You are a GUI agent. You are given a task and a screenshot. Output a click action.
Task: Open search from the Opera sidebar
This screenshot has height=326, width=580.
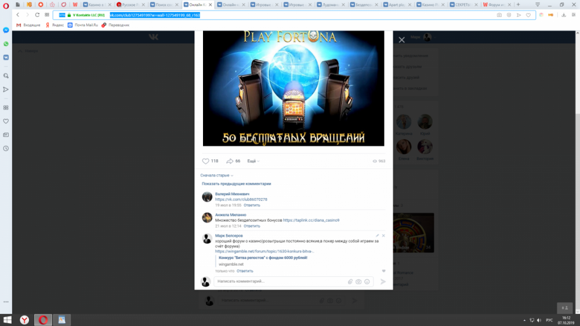point(6,76)
